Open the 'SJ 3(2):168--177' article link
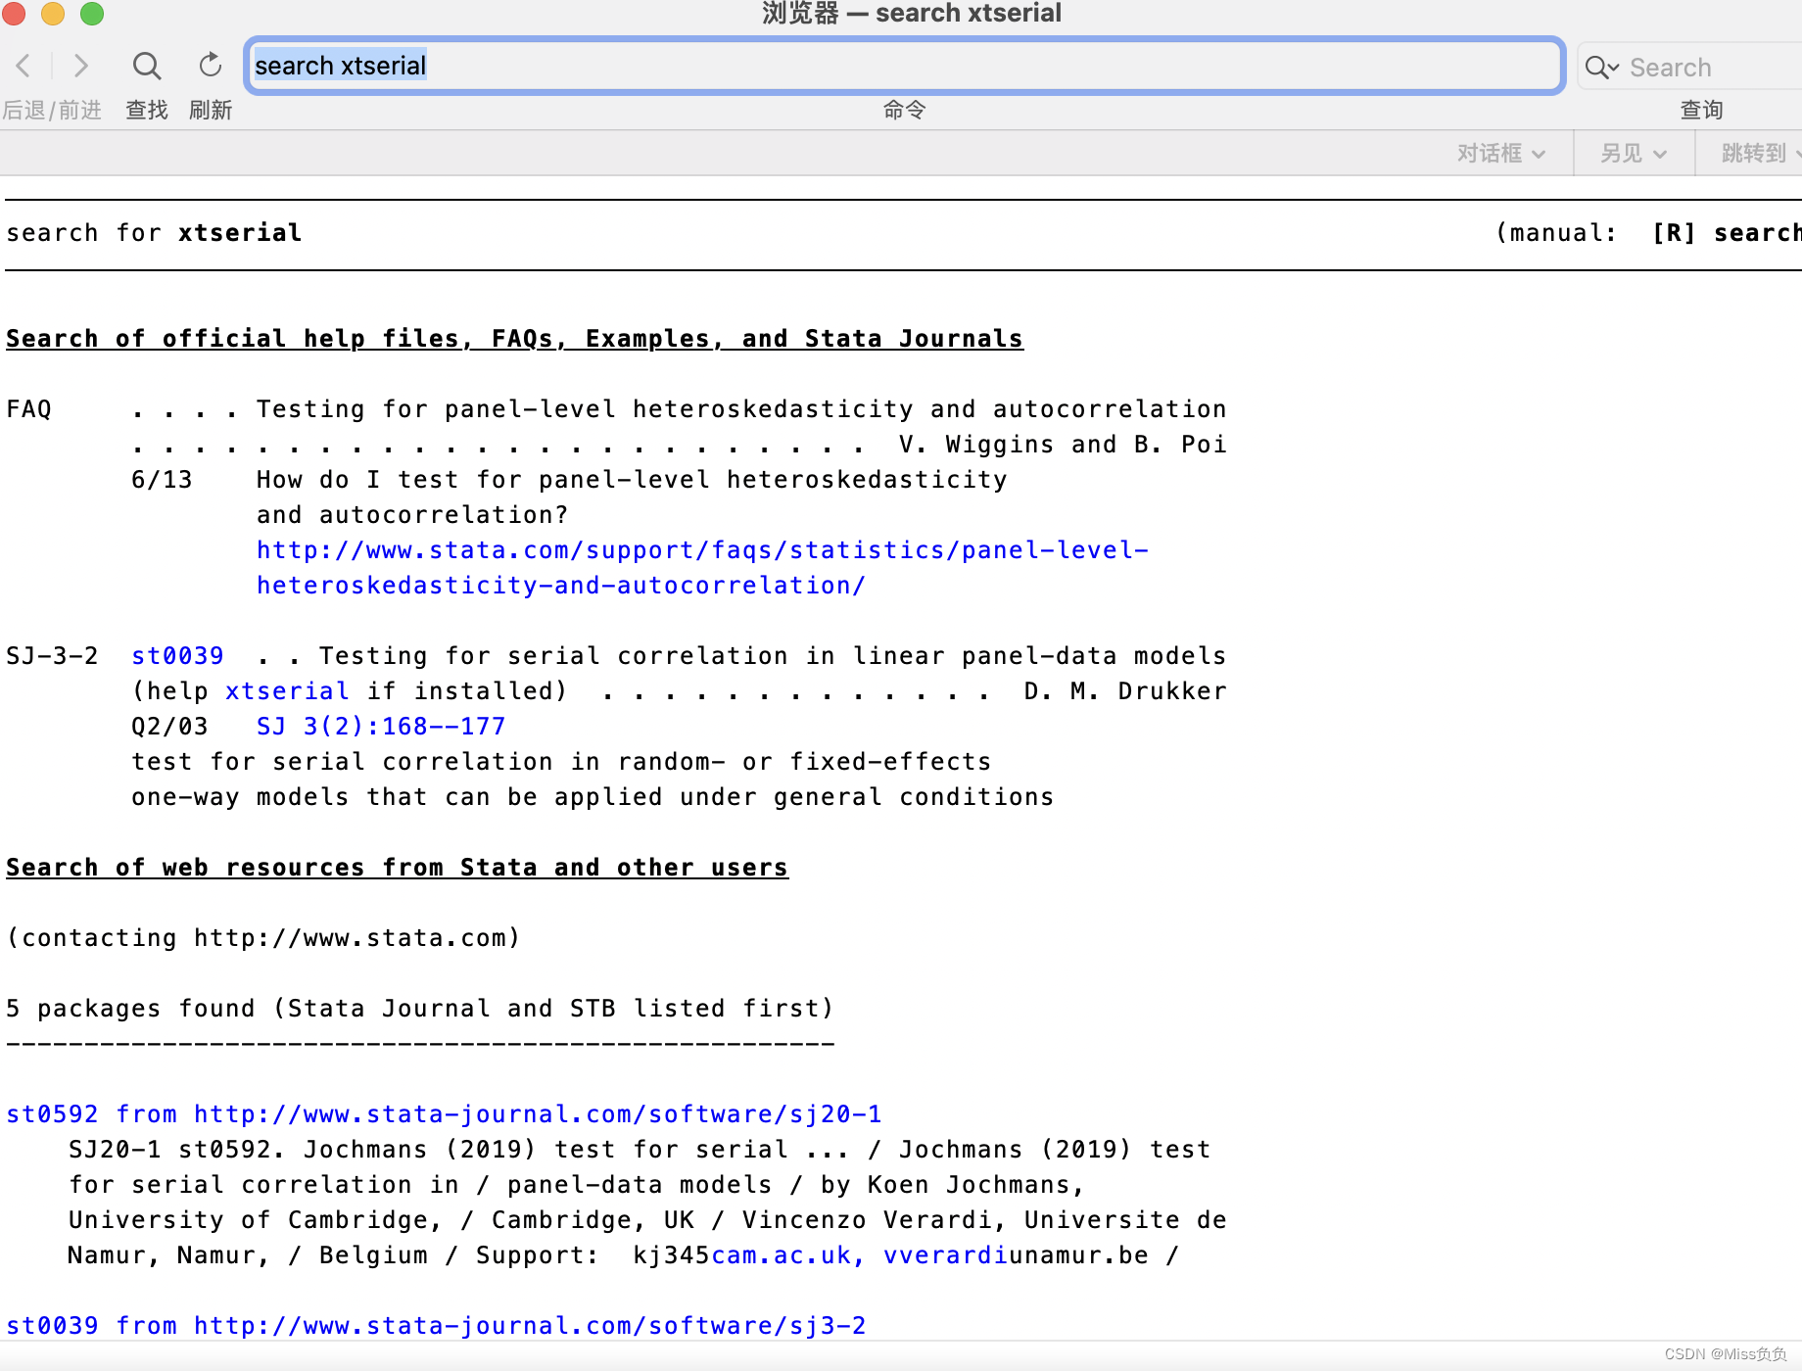The height and width of the screenshot is (1371, 1802). pyautogui.click(x=381, y=727)
